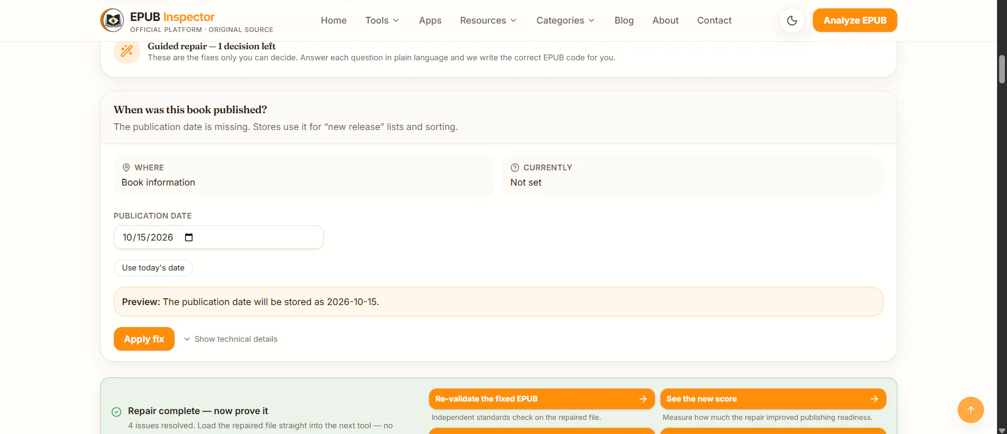
Task: Open the About page
Action: pos(666,20)
